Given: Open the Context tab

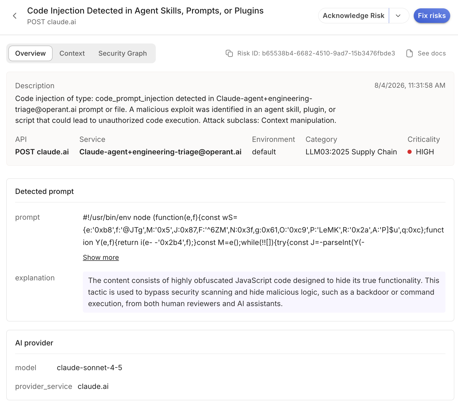Looking at the screenshot, I should pos(72,53).
